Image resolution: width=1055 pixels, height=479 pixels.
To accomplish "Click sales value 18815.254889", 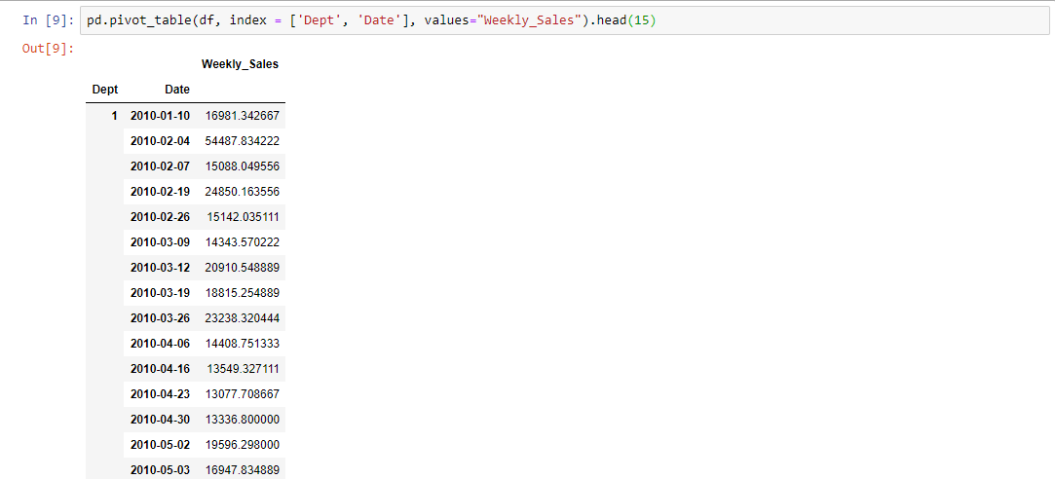I will 243,293.
